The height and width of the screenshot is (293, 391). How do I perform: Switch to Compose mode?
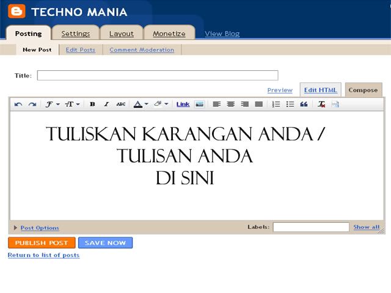pyautogui.click(x=363, y=90)
